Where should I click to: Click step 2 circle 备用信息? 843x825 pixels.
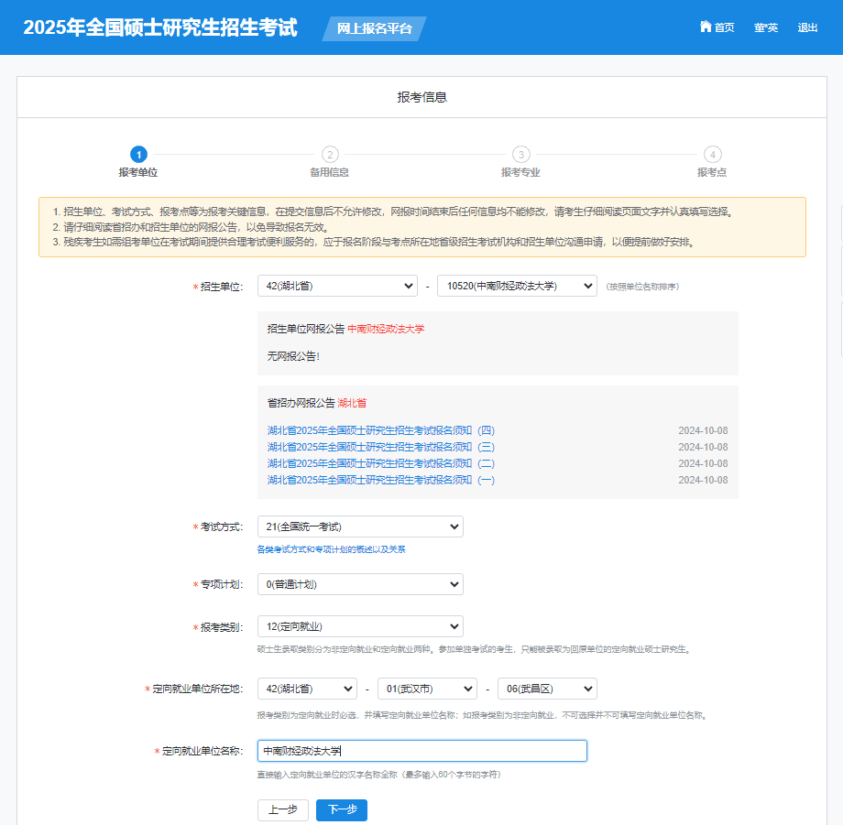point(330,155)
